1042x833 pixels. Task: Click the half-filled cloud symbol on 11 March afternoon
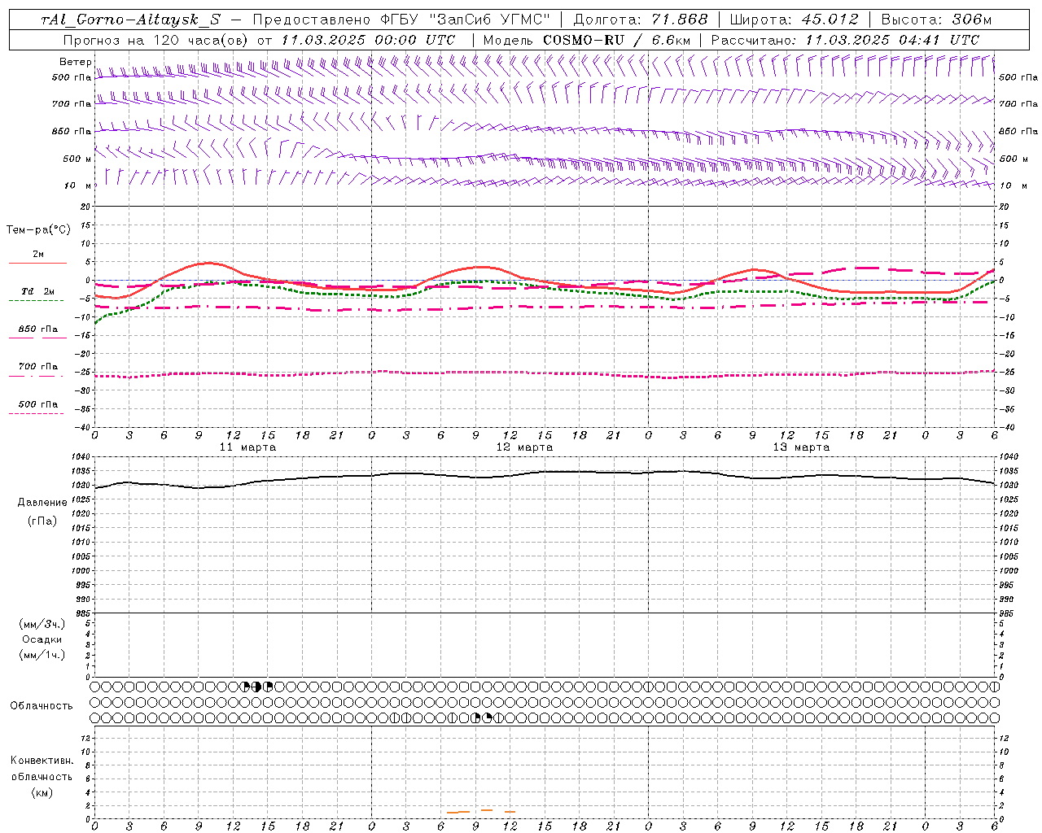[x=256, y=687]
